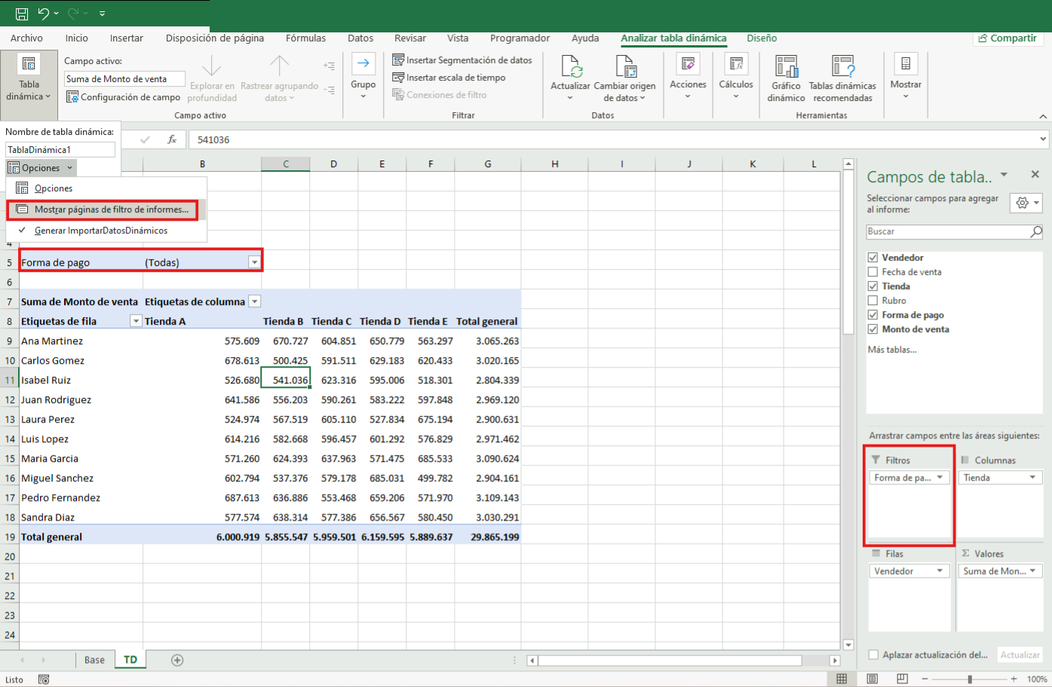Click the Undo arrow icon
Viewport: 1052px width, 687px height.
43,14
